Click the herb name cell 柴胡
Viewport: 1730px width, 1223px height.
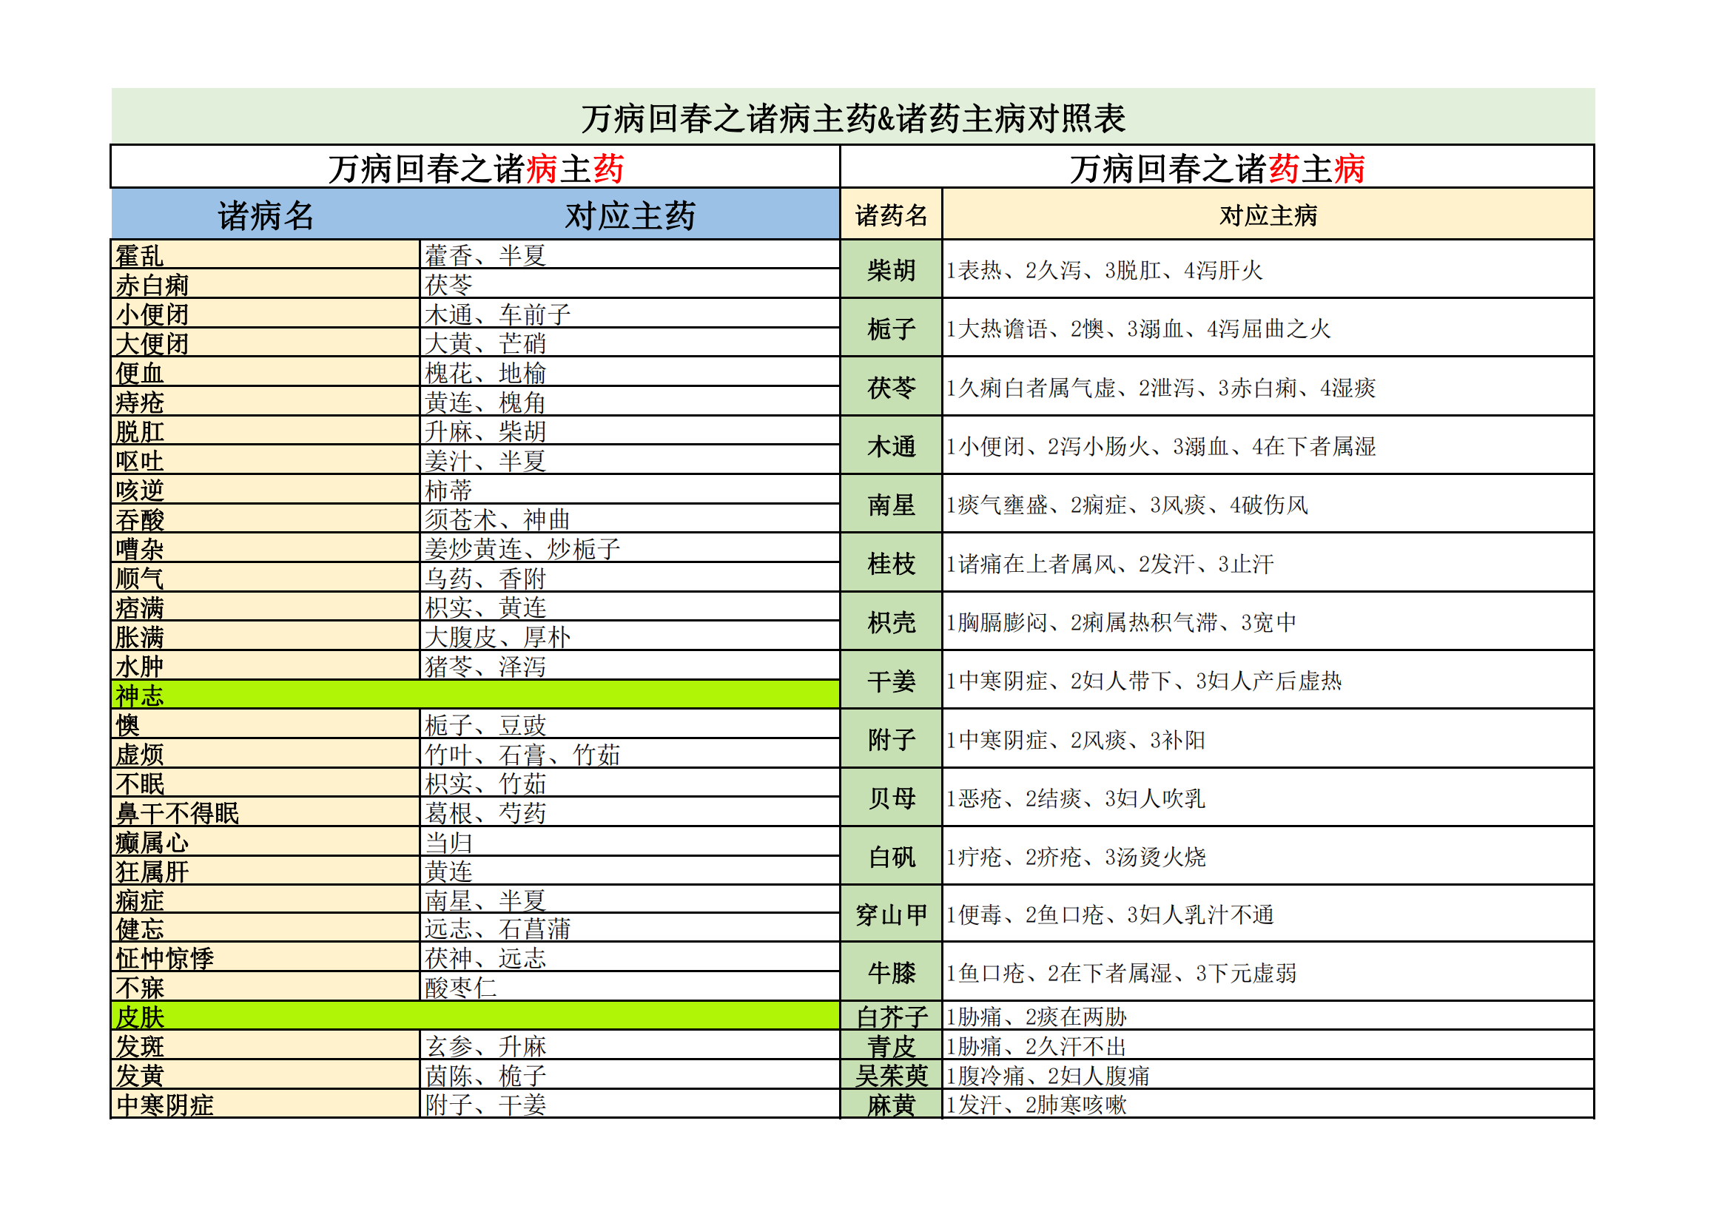tap(892, 270)
